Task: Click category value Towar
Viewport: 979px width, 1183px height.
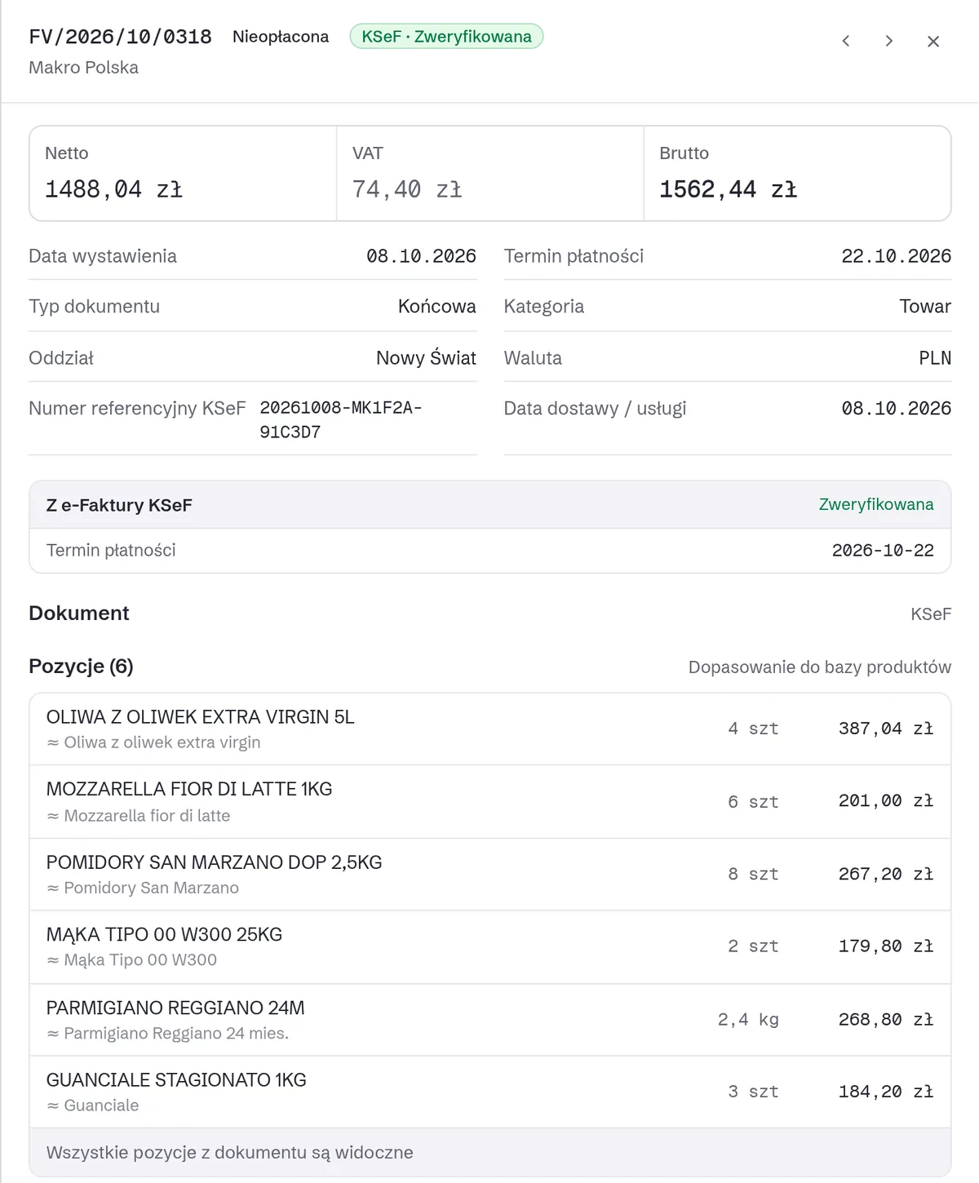Action: pos(925,307)
